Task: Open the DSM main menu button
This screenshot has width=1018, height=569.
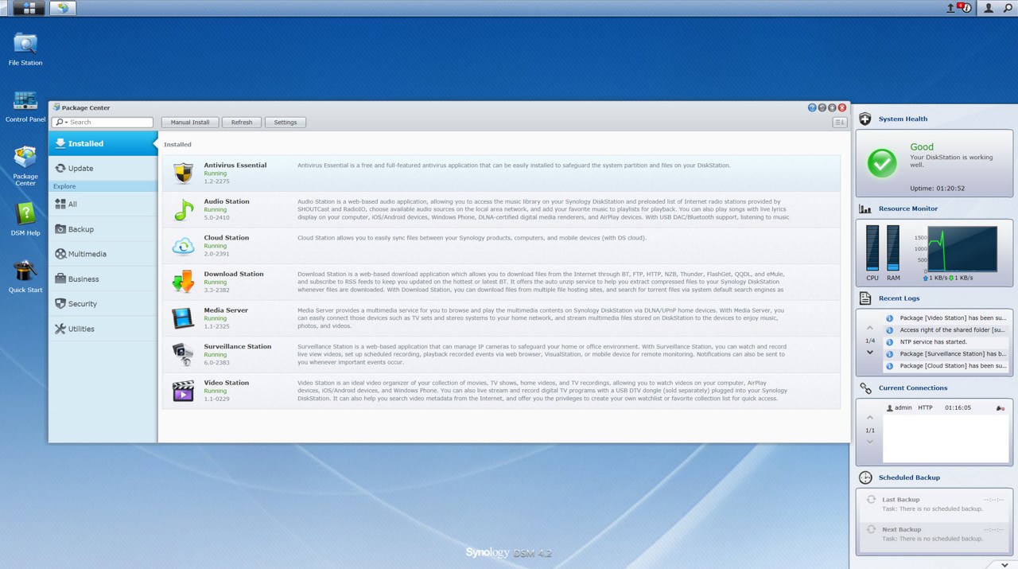Action: tap(29, 8)
